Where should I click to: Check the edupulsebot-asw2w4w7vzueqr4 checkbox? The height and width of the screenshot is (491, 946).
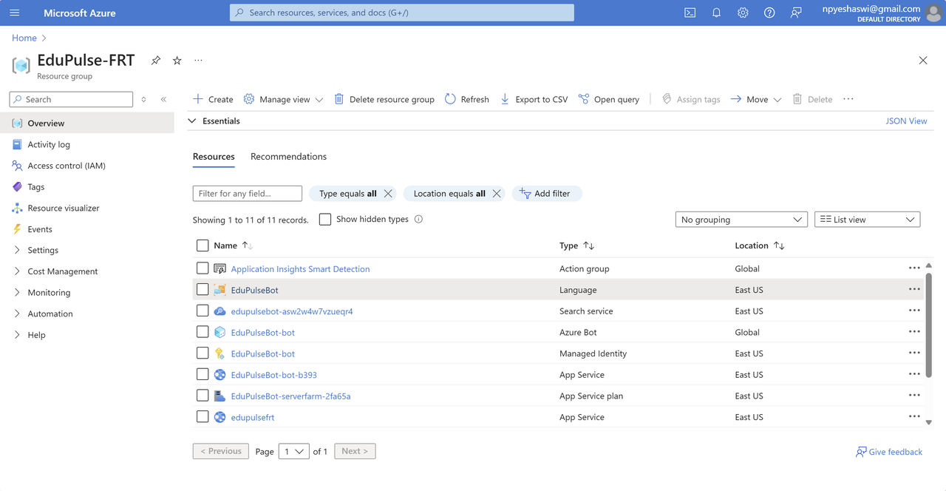203,311
